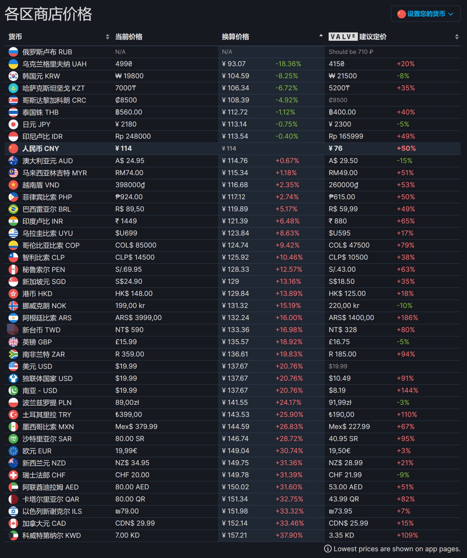
Task: Click the Korean won flag icon
Action: tap(13, 76)
